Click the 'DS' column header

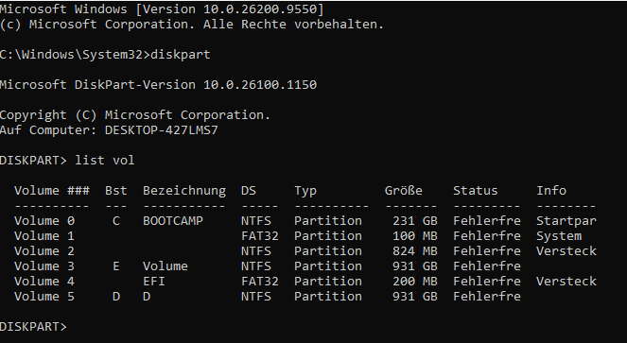pos(249,191)
